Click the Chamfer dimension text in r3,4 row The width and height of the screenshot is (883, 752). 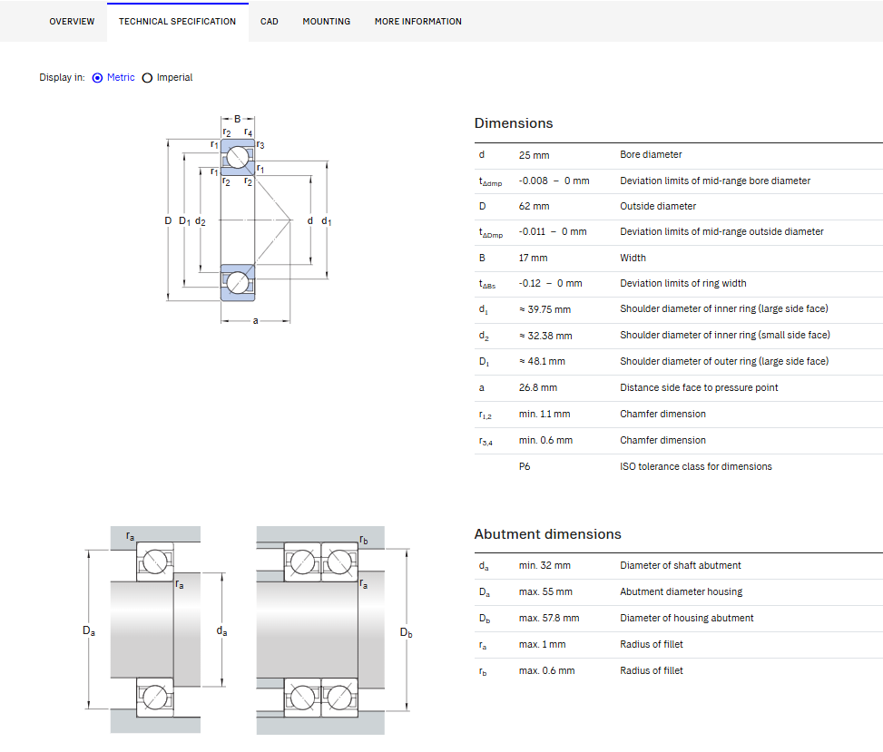(x=662, y=440)
